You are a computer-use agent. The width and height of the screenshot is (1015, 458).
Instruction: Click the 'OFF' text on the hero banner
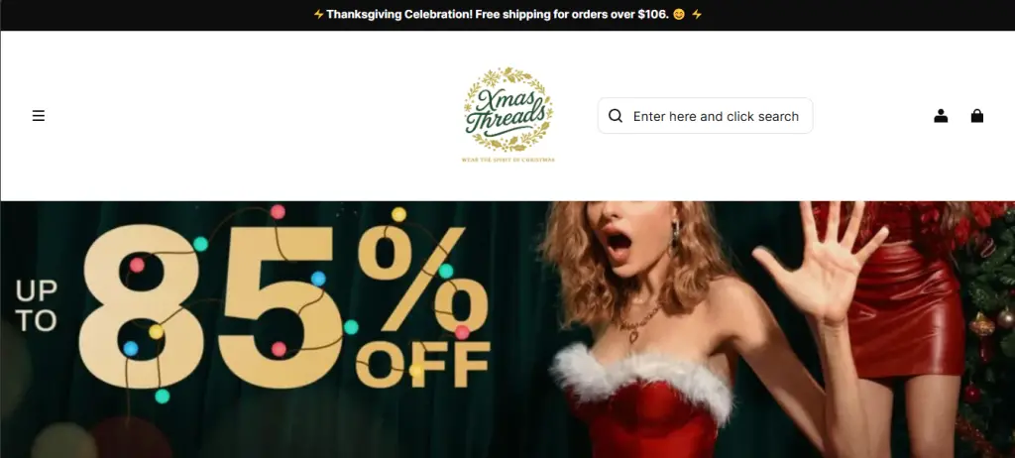click(x=424, y=365)
